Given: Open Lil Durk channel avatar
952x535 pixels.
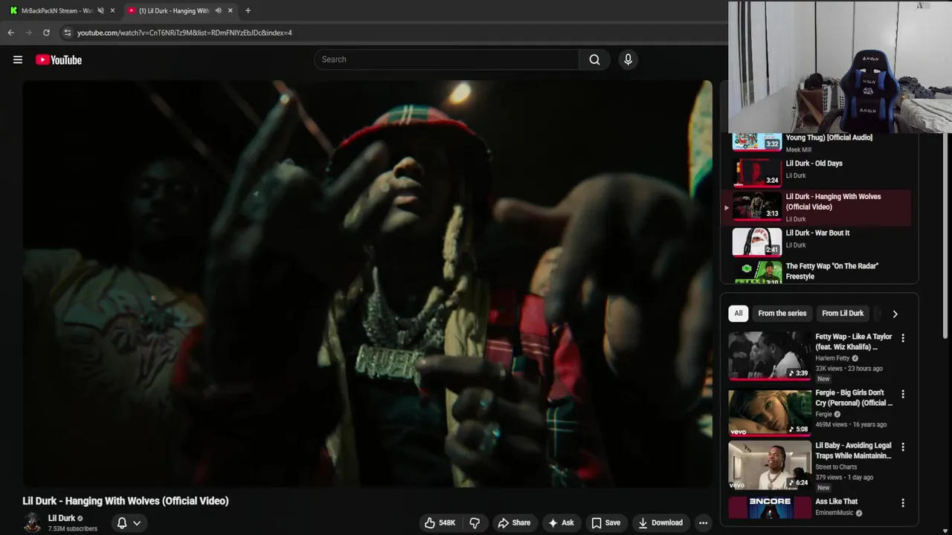Looking at the screenshot, I should point(32,522).
